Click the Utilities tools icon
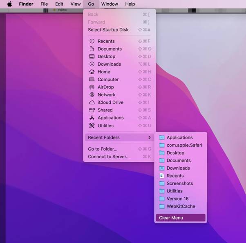The width and height of the screenshot is (246, 243). tap(92, 126)
